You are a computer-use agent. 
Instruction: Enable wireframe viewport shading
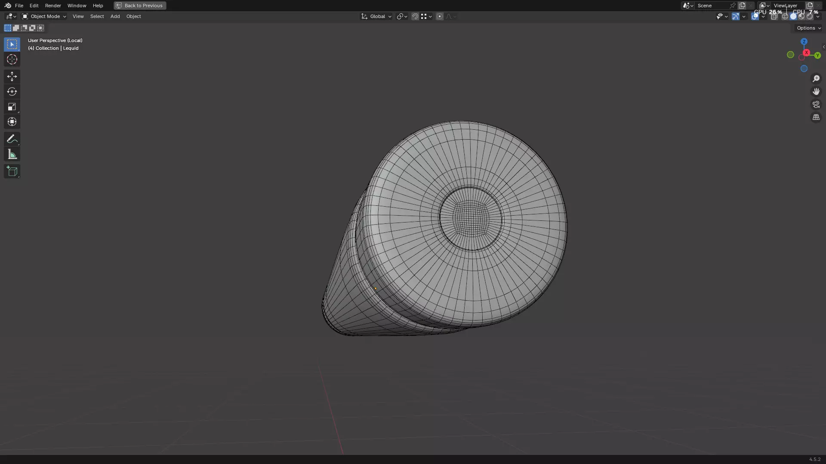[785, 16]
